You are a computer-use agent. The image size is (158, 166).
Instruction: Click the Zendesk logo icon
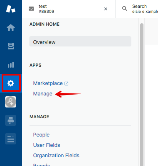click(11, 9)
